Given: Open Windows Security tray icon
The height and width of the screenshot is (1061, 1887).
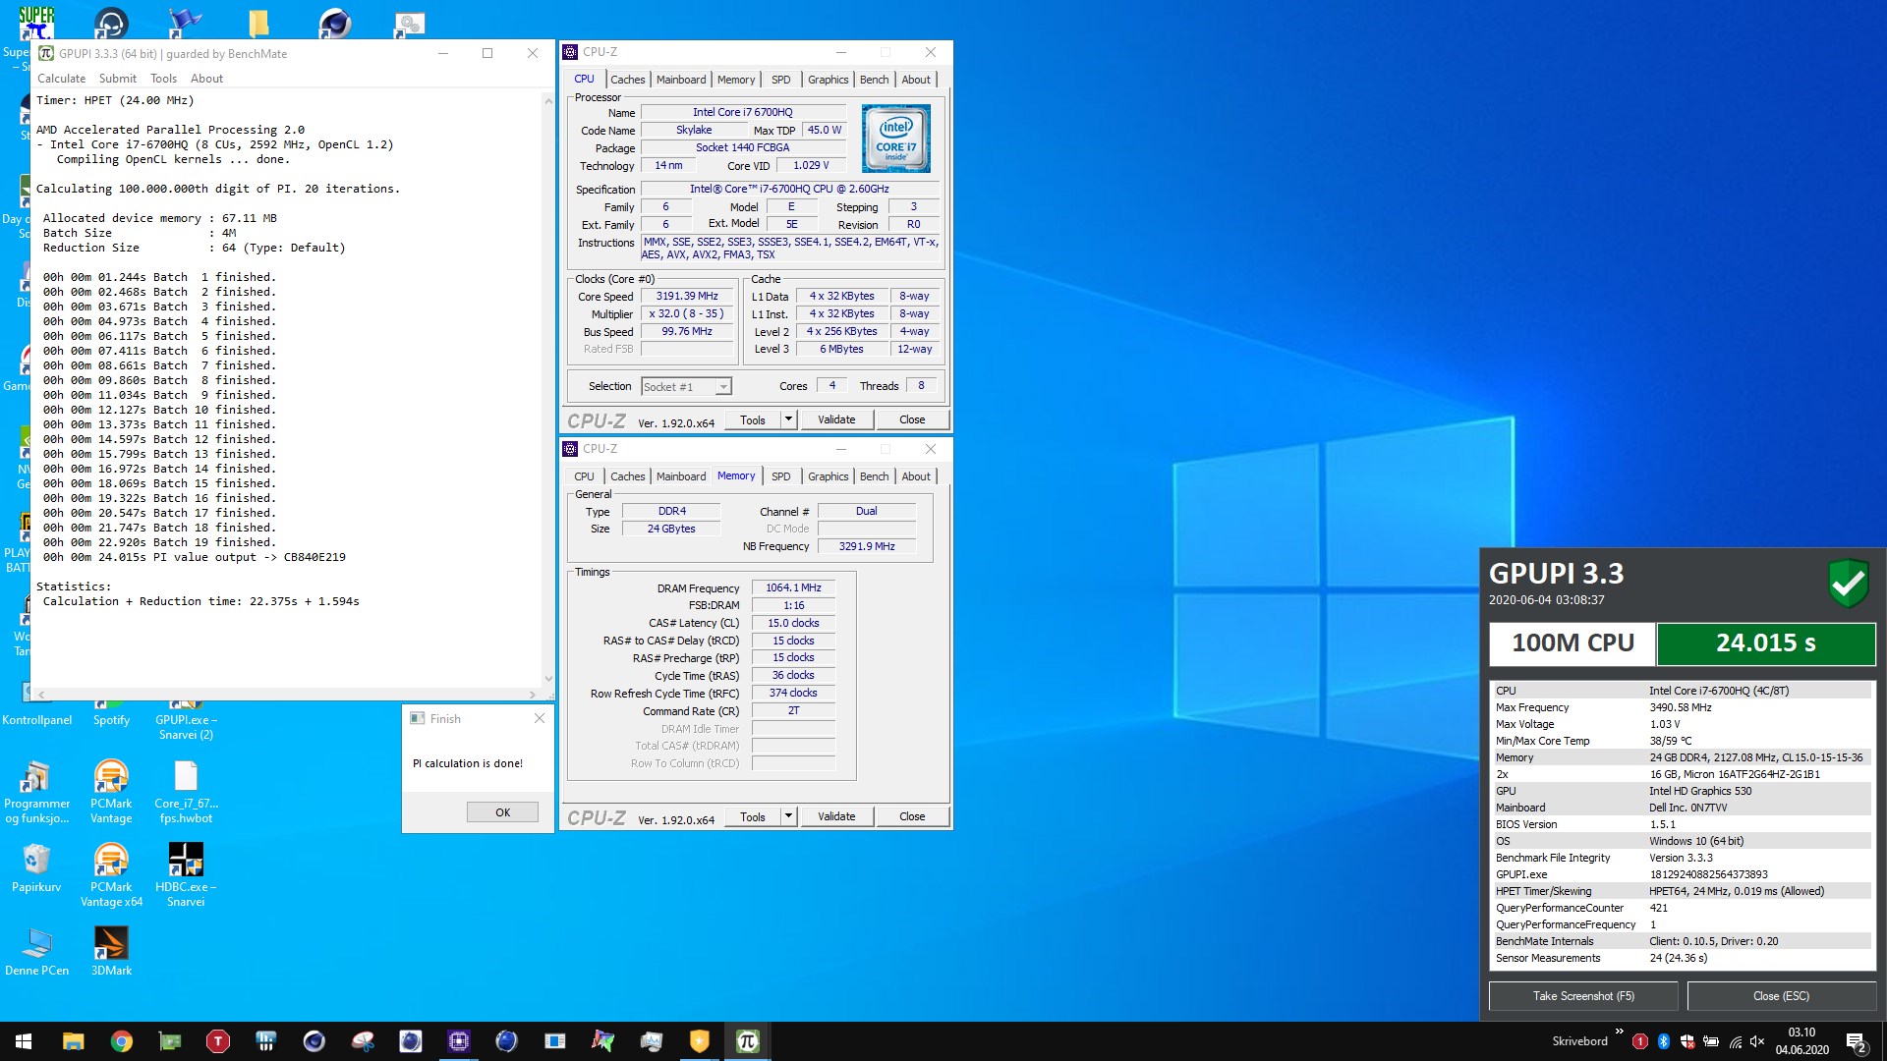Looking at the screenshot, I should [x=1687, y=1041].
